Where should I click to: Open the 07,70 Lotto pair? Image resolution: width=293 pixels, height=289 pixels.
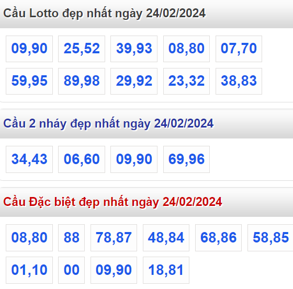pyautogui.click(x=239, y=49)
